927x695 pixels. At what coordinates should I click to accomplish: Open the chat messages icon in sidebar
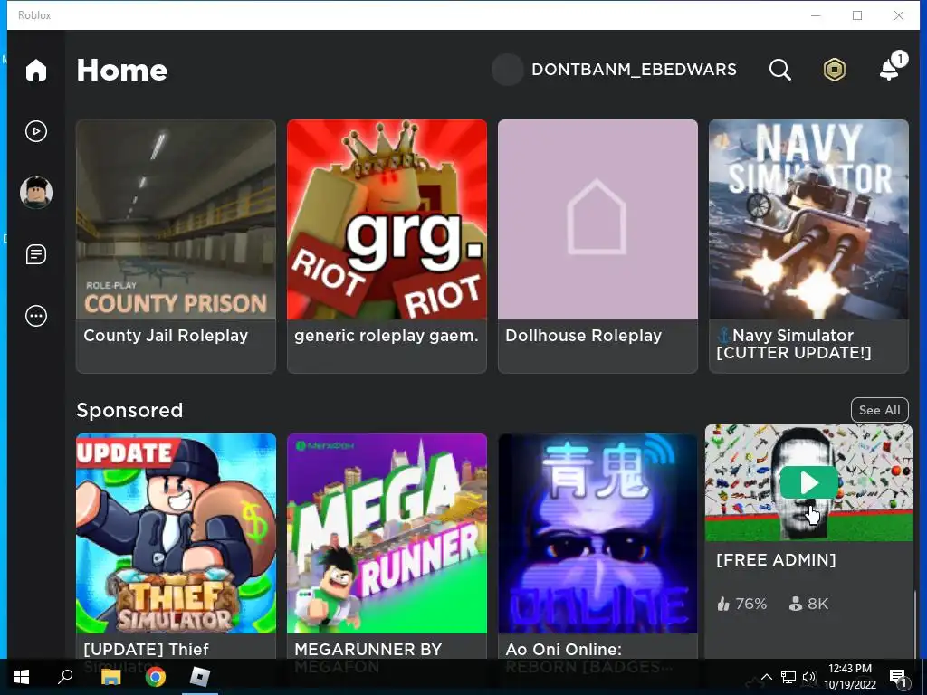click(36, 254)
